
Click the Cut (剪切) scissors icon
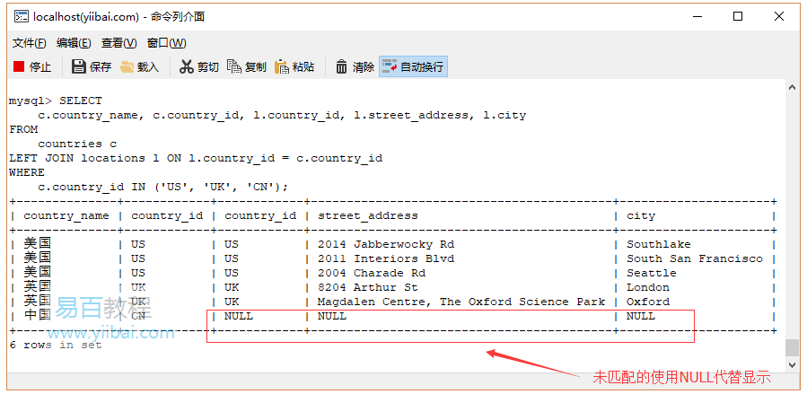tap(187, 66)
